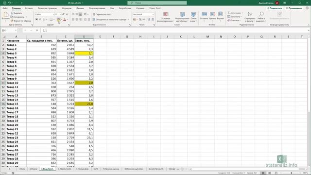Click the yellow fill color bucket icon
Screen dimensions: 311x175
[58, 19]
